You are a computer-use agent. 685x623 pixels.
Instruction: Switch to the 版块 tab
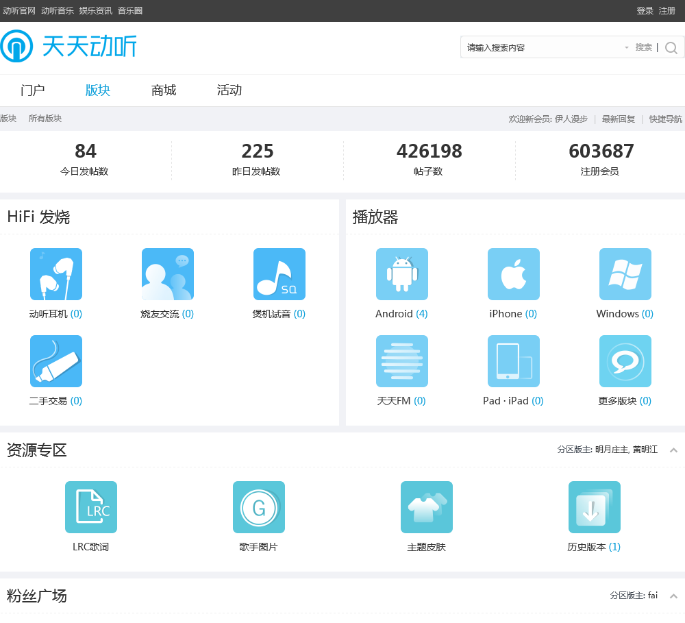tap(98, 90)
